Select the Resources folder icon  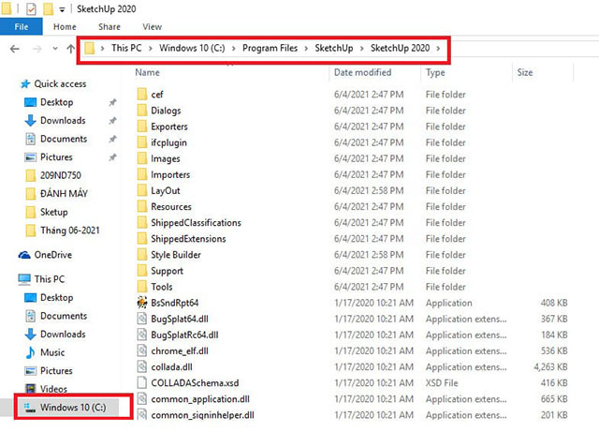(x=142, y=206)
